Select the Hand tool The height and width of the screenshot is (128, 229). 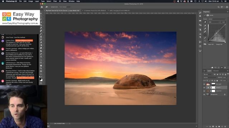coord(41,65)
